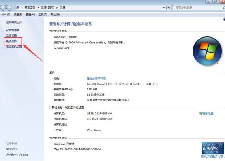Open 远程设置 in sidebar
Screen dimensions: 225x161
11,36
